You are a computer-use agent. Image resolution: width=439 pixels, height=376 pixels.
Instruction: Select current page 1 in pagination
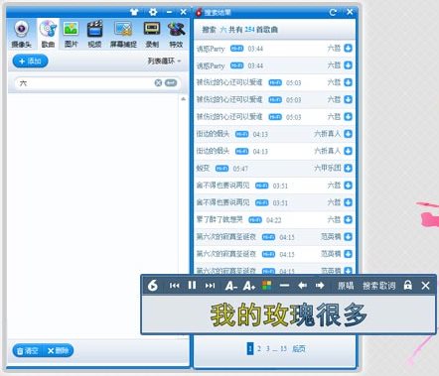click(x=250, y=348)
